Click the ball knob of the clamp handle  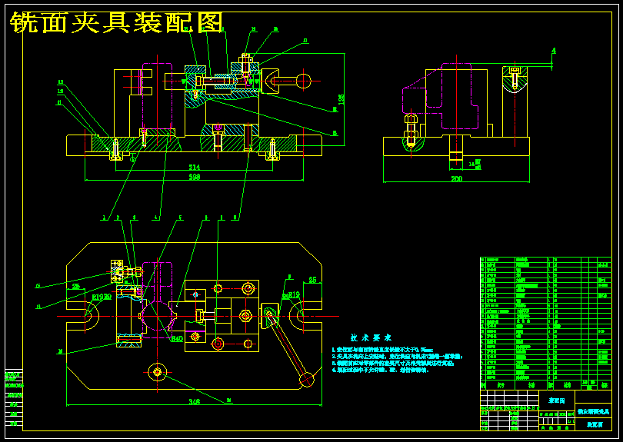(304, 81)
